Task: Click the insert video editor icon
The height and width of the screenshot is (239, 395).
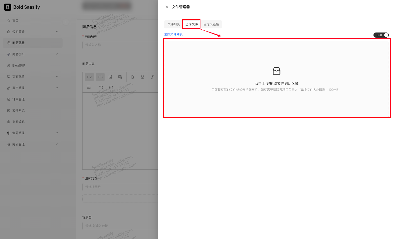Action: tap(120, 77)
